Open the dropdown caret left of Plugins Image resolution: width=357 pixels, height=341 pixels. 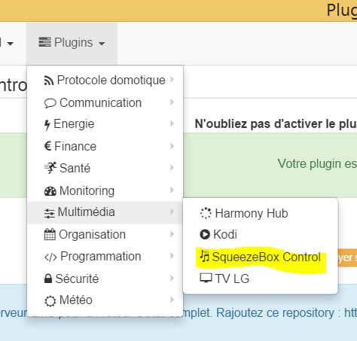tap(11, 44)
